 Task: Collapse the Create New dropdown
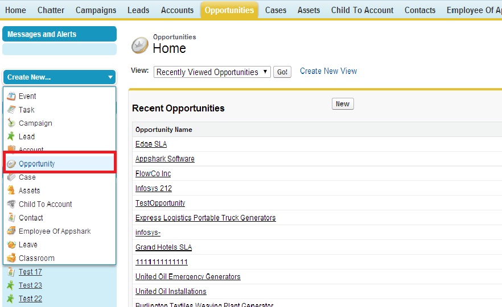coord(110,77)
